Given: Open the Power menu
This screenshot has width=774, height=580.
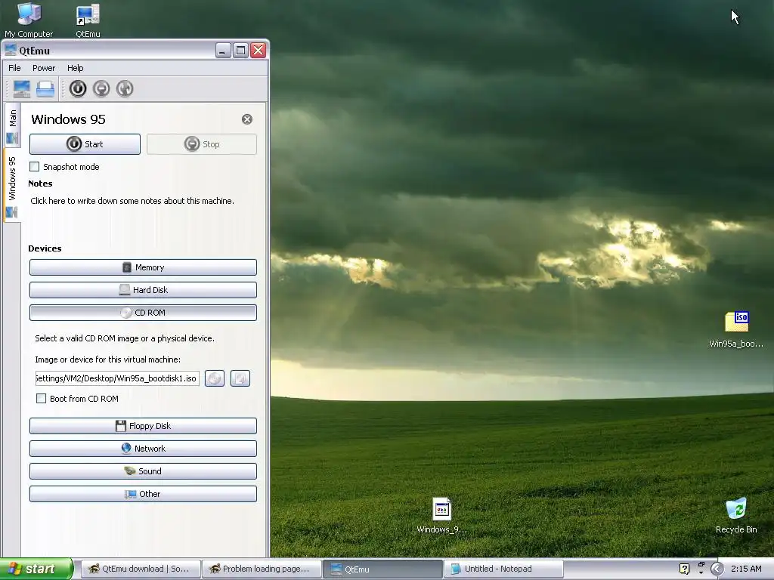Looking at the screenshot, I should coord(44,68).
